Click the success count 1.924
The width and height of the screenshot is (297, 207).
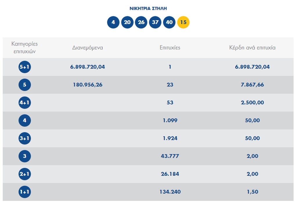[170, 138]
